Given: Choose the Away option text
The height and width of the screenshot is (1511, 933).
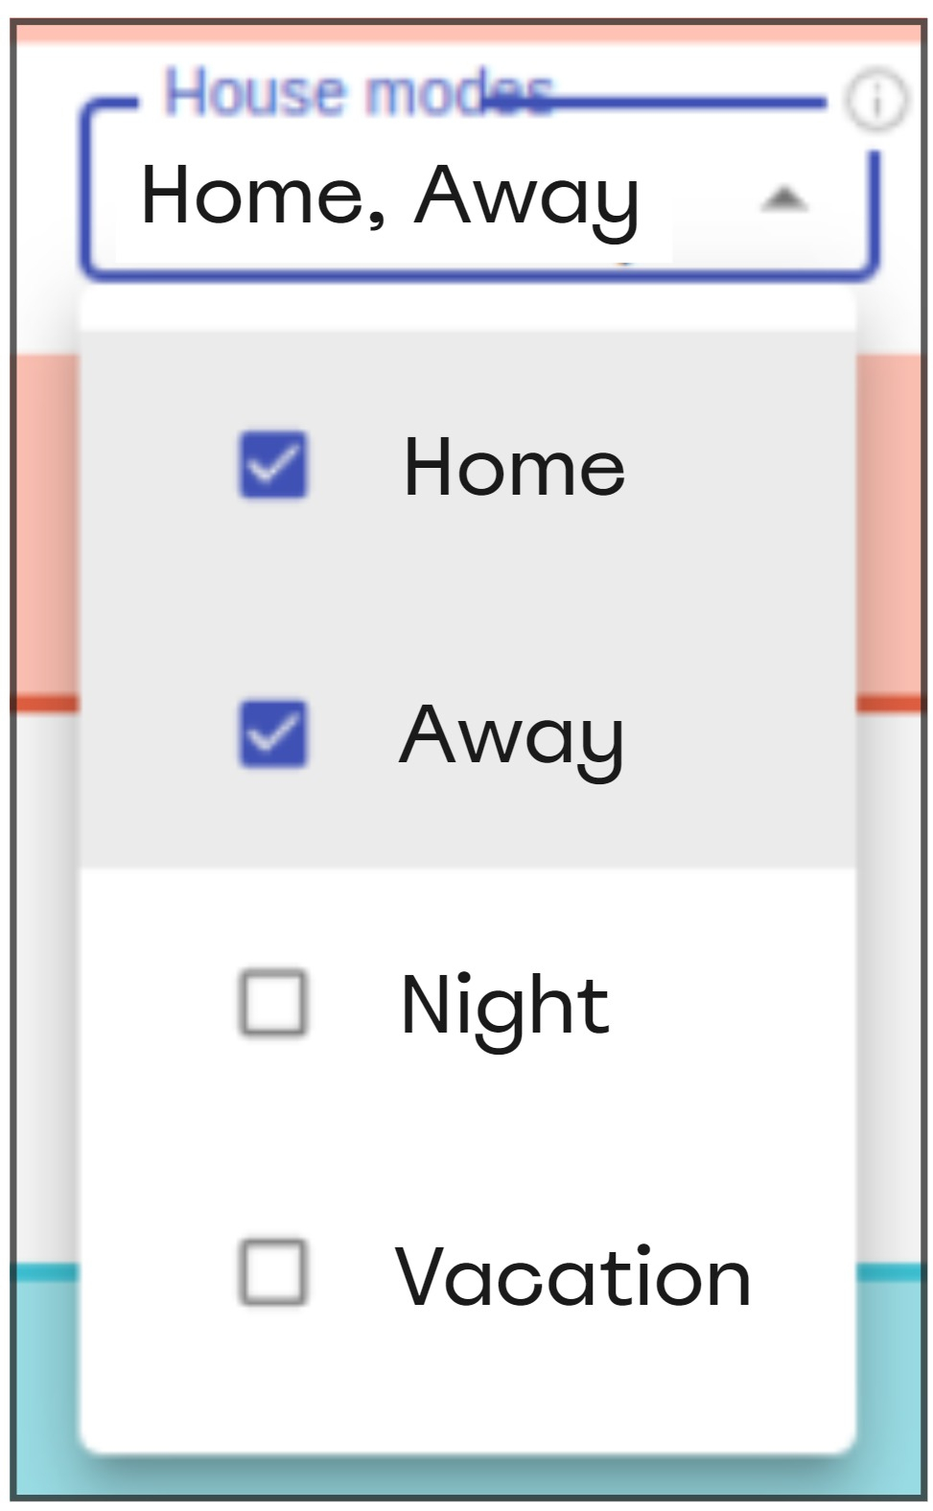Looking at the screenshot, I should tap(511, 736).
